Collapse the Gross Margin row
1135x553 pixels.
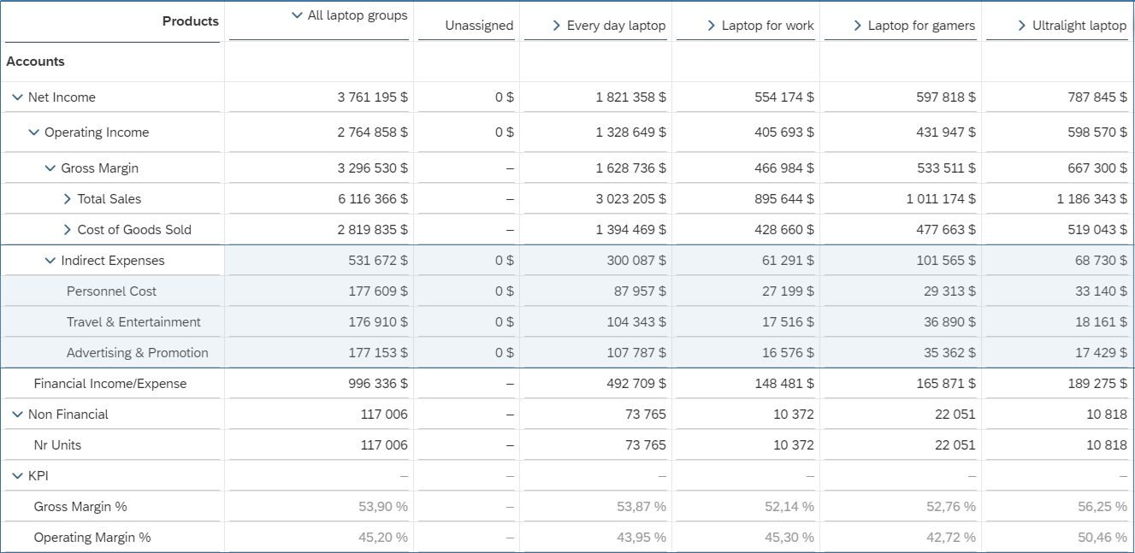tap(50, 168)
